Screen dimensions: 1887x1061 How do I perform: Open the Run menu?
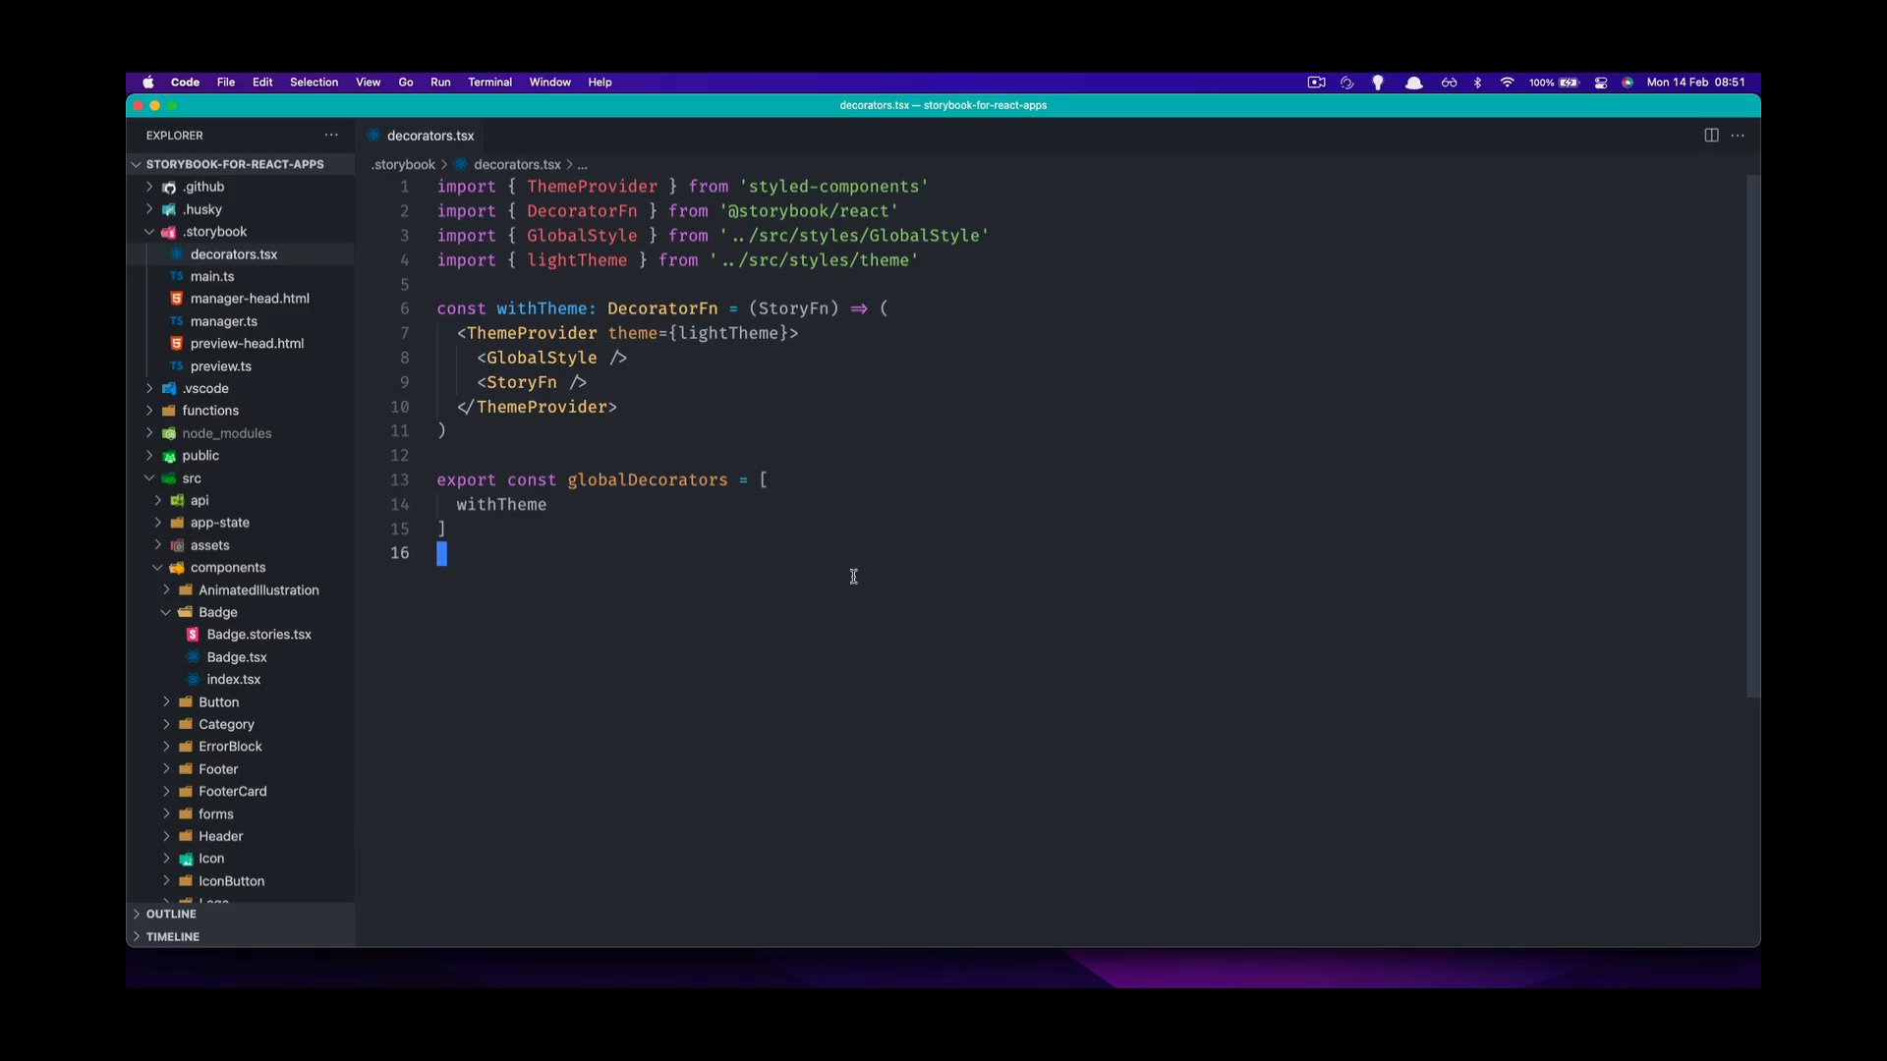440,83
